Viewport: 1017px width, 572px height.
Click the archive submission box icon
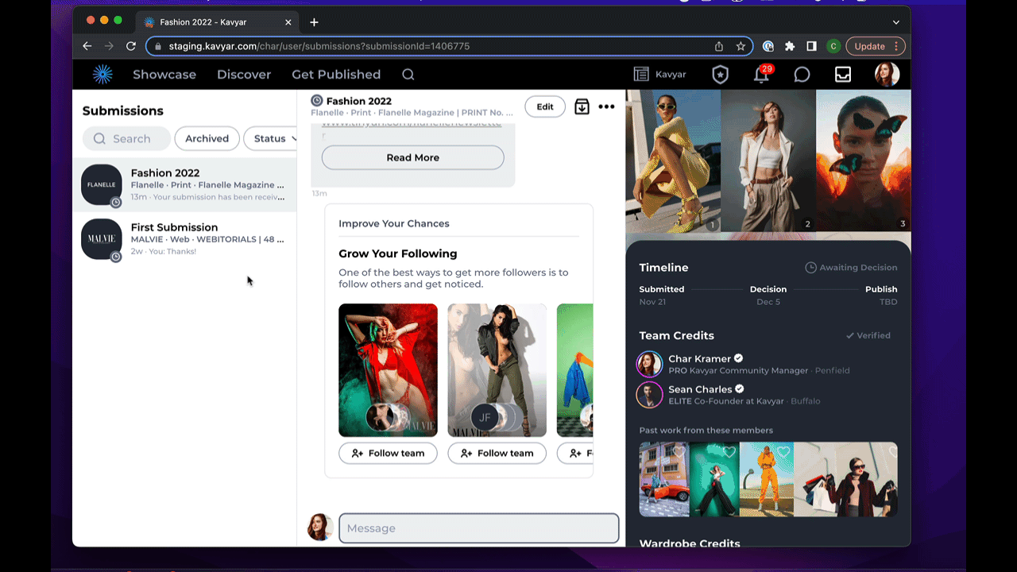point(582,106)
